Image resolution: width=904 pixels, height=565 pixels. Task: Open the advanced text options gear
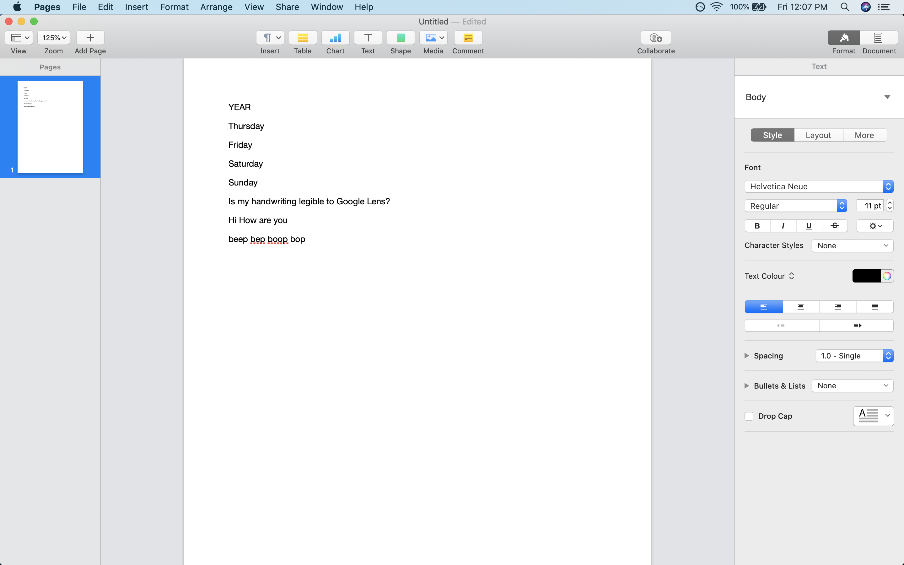(874, 226)
